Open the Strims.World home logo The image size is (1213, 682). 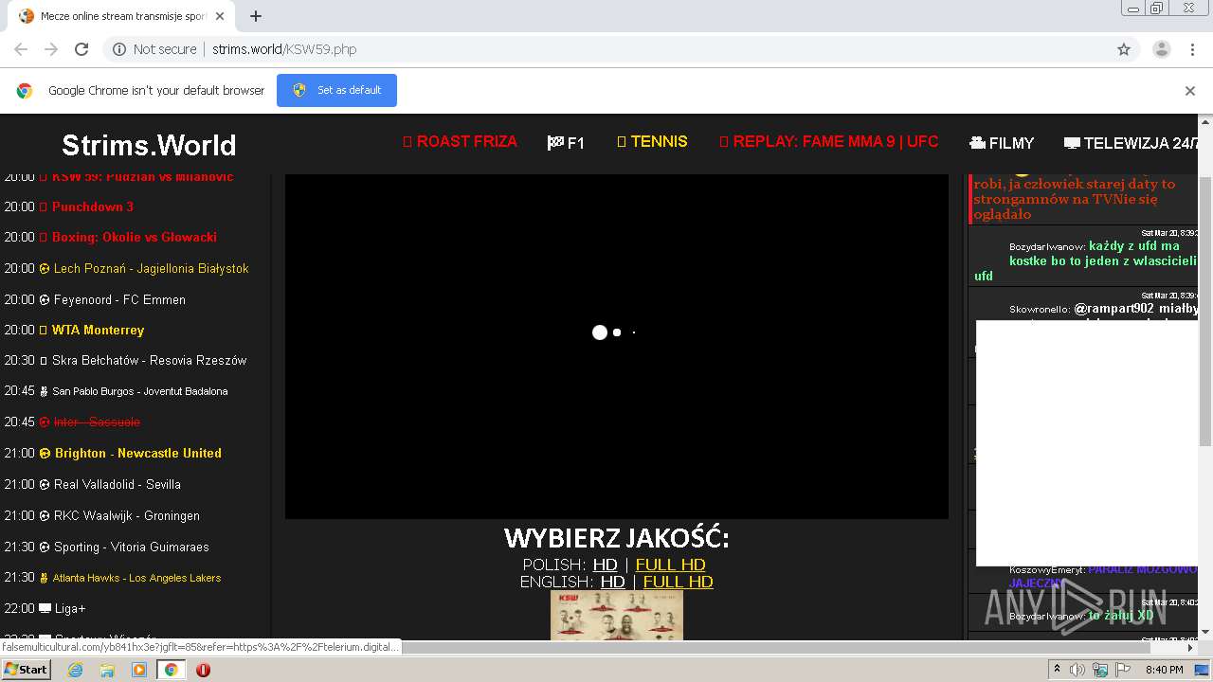pos(149,145)
